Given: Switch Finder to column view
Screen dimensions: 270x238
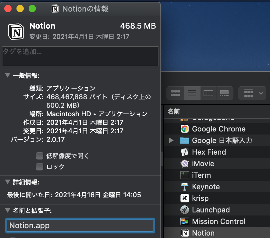Looking at the screenshot, I should click(x=208, y=93).
